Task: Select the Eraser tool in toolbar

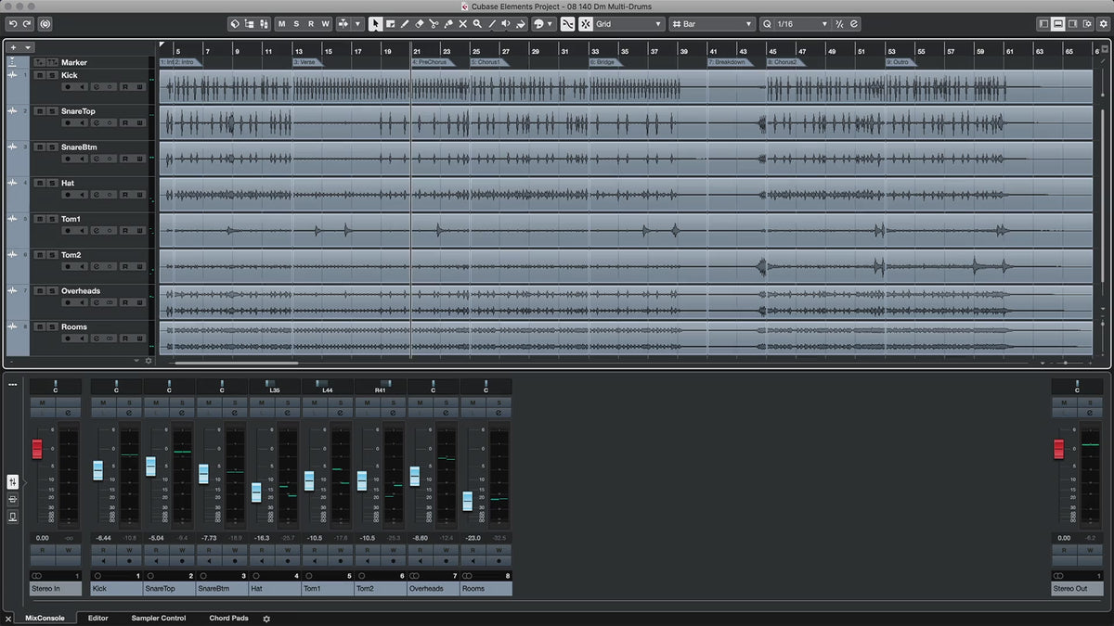Action: click(419, 24)
